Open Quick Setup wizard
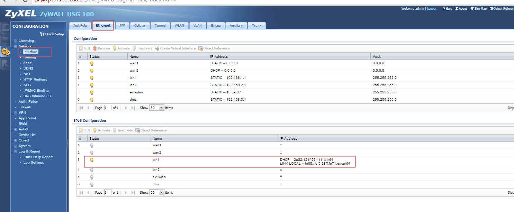The height and width of the screenshot is (212, 514). point(52,34)
